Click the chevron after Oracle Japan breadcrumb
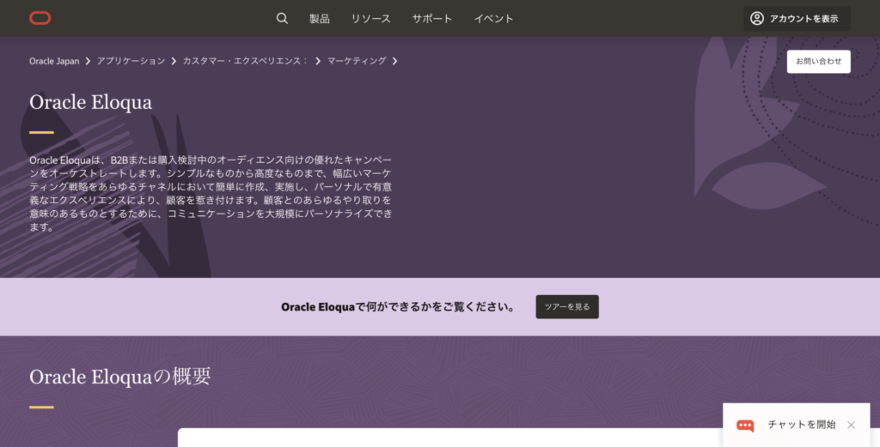 tap(89, 61)
